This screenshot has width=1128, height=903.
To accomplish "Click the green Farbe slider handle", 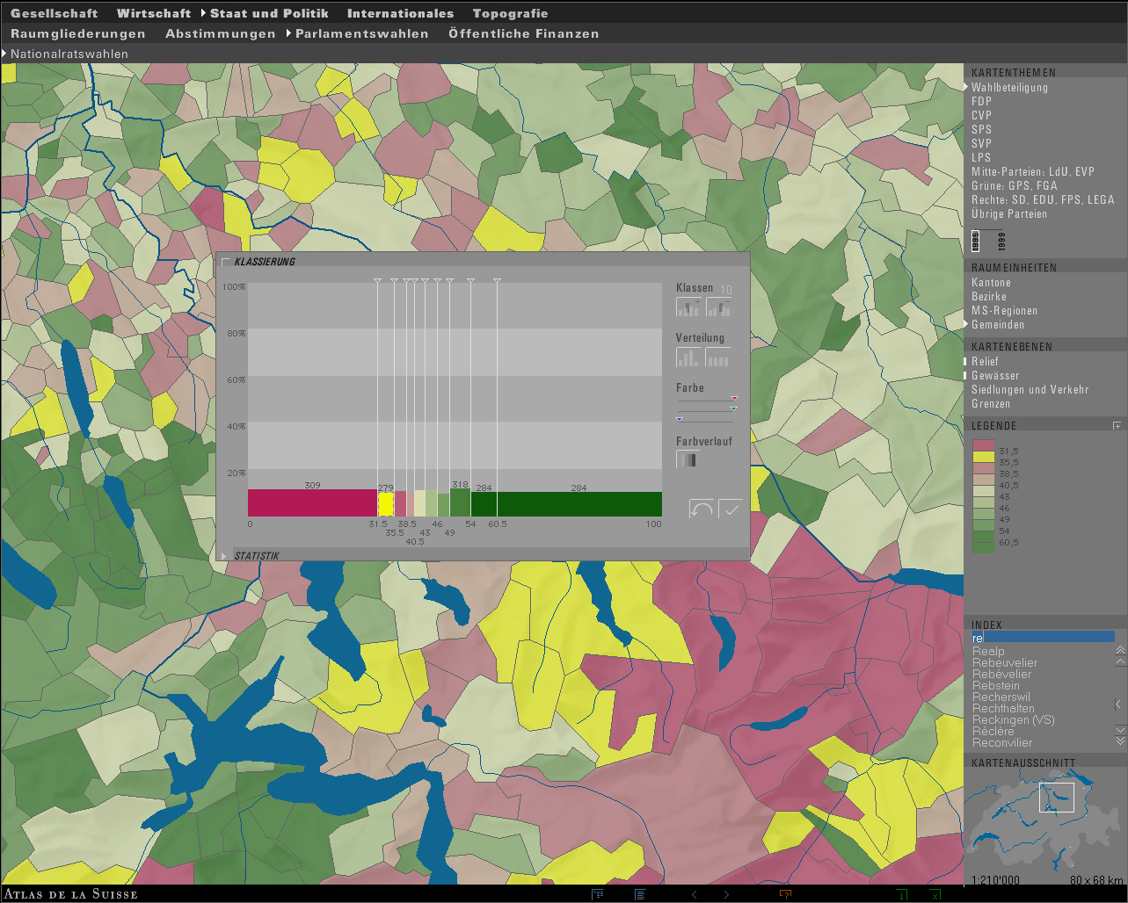I will (733, 409).
